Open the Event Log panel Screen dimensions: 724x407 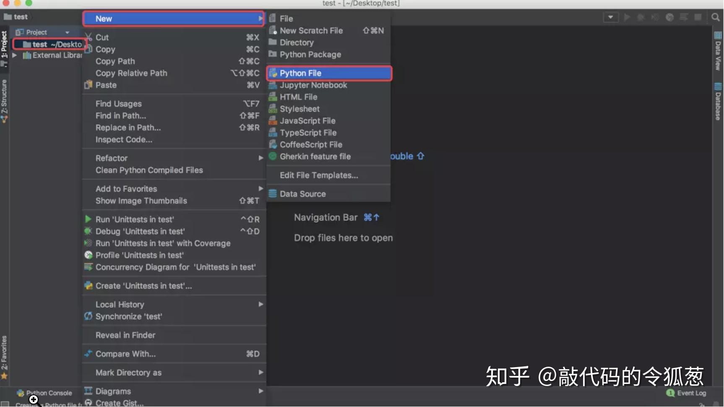click(690, 393)
